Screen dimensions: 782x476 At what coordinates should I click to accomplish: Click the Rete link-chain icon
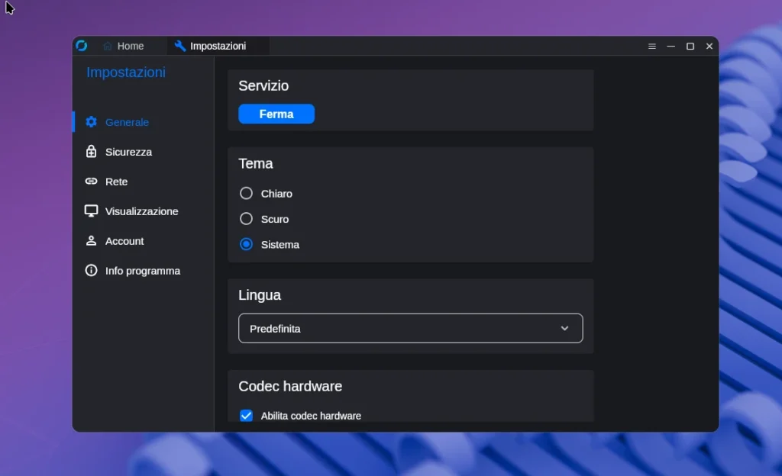91,181
